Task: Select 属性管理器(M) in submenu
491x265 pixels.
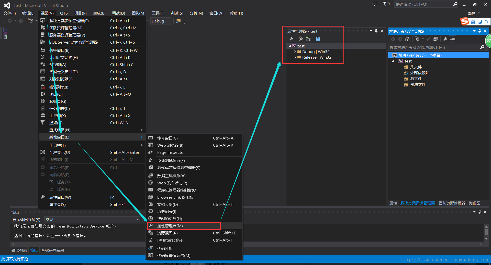Action: click(x=194, y=226)
